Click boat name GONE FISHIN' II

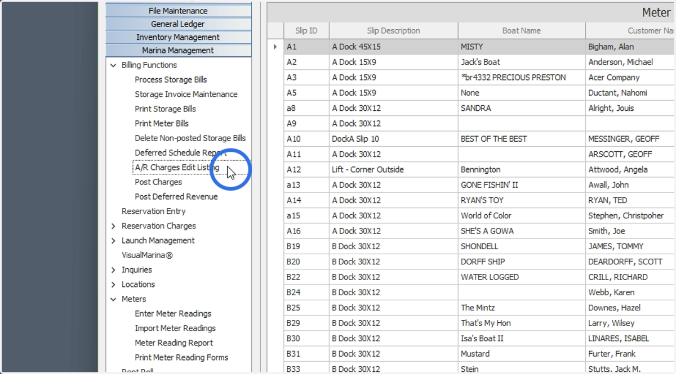click(489, 185)
